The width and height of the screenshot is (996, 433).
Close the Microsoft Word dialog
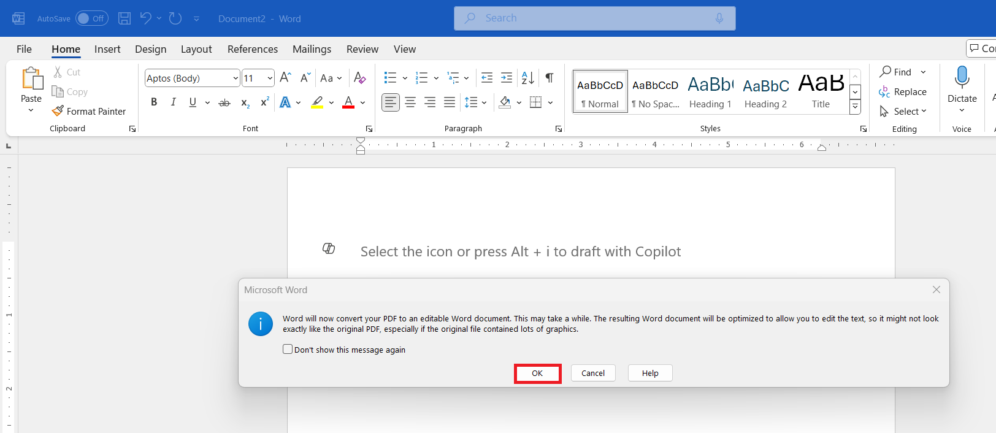click(x=937, y=289)
